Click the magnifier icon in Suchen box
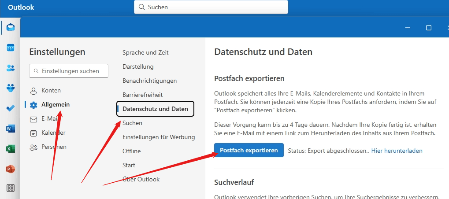 click(x=142, y=7)
